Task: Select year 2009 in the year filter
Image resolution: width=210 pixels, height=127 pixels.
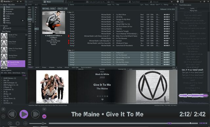Action: [30, 22]
